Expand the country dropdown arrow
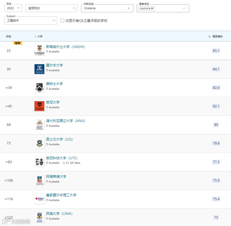The height and width of the screenshot is (226, 231). (x=184, y=8)
